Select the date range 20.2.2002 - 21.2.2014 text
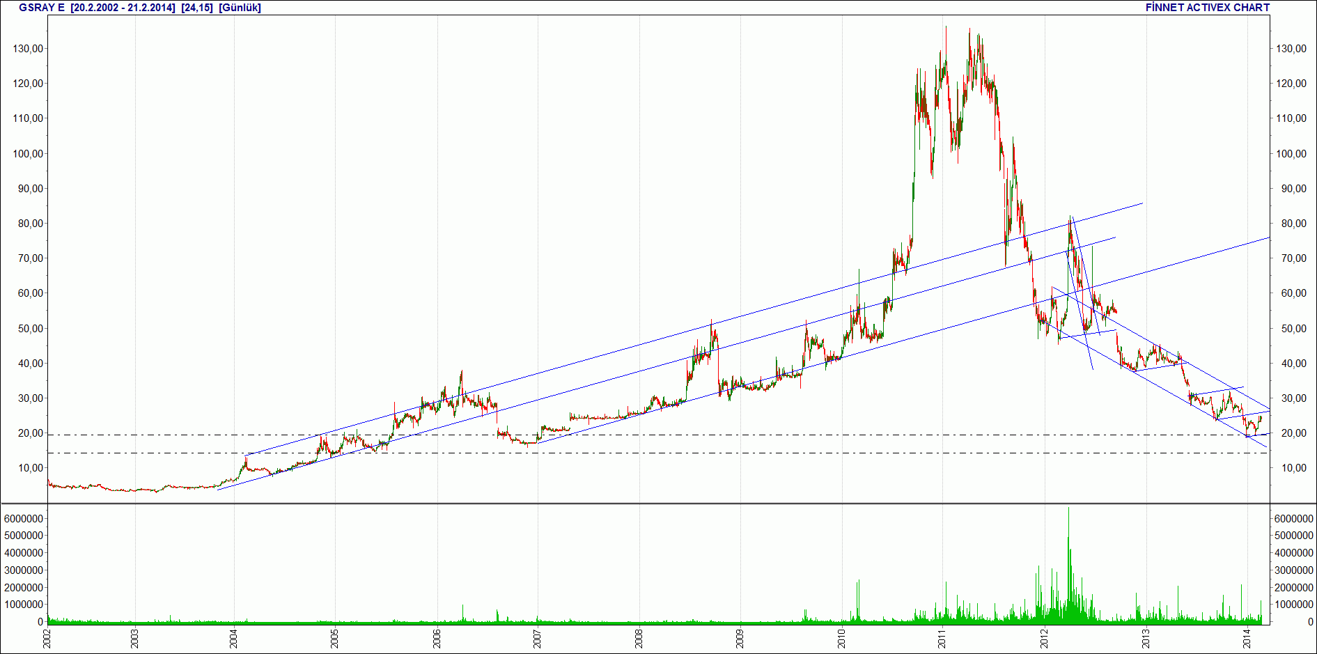 click(x=123, y=8)
